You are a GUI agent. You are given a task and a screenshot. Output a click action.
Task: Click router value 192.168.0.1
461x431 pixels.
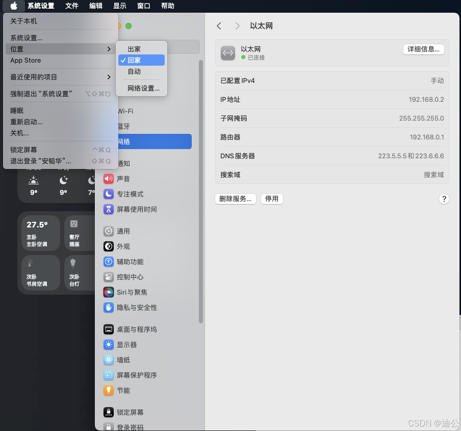pos(427,137)
